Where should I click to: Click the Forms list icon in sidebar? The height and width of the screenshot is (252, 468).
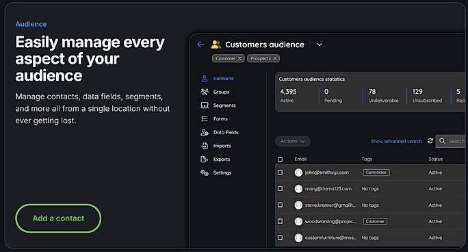[x=205, y=119]
